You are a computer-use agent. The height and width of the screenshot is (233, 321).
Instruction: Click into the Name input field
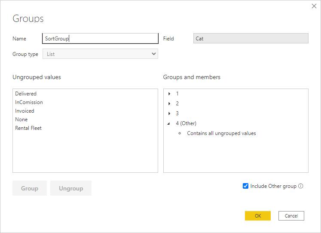tap(100, 39)
